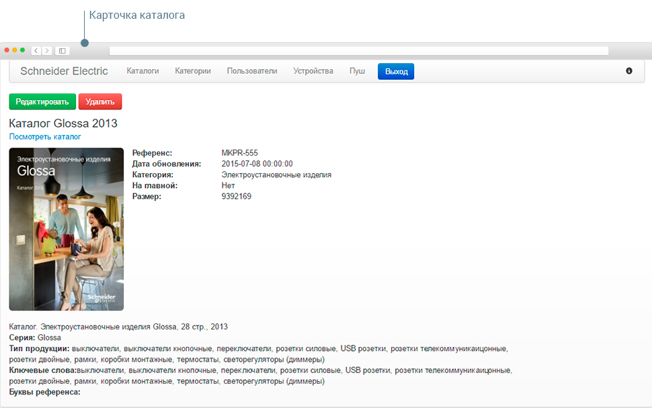This screenshot has width=652, height=416.
Task: Click the heading Каталог Glossa 2013
Action: (63, 123)
